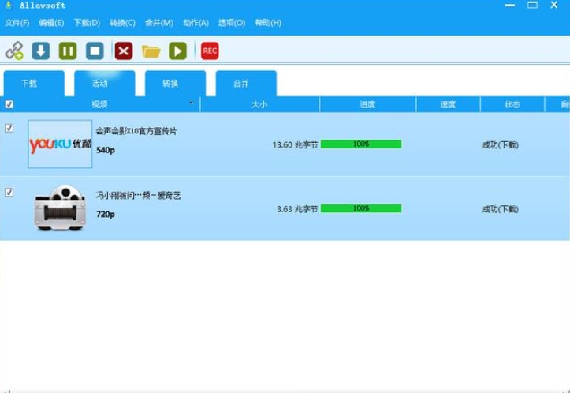Sort by the 视频 column header
The height and width of the screenshot is (393, 570).
click(99, 104)
